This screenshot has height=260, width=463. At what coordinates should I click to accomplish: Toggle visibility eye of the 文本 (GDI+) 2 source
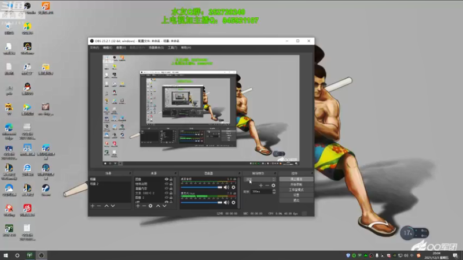click(167, 193)
